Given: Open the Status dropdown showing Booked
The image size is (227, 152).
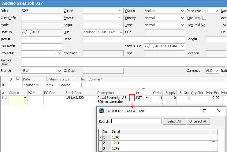Looking at the screenshot, I should click(182, 11).
